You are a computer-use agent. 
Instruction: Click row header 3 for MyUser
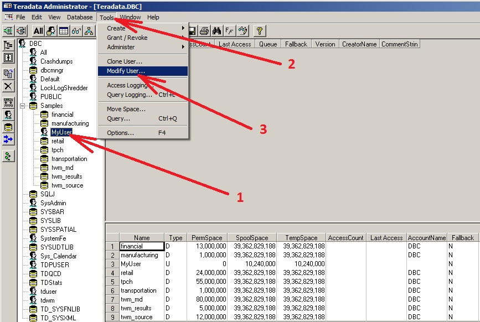(112, 264)
